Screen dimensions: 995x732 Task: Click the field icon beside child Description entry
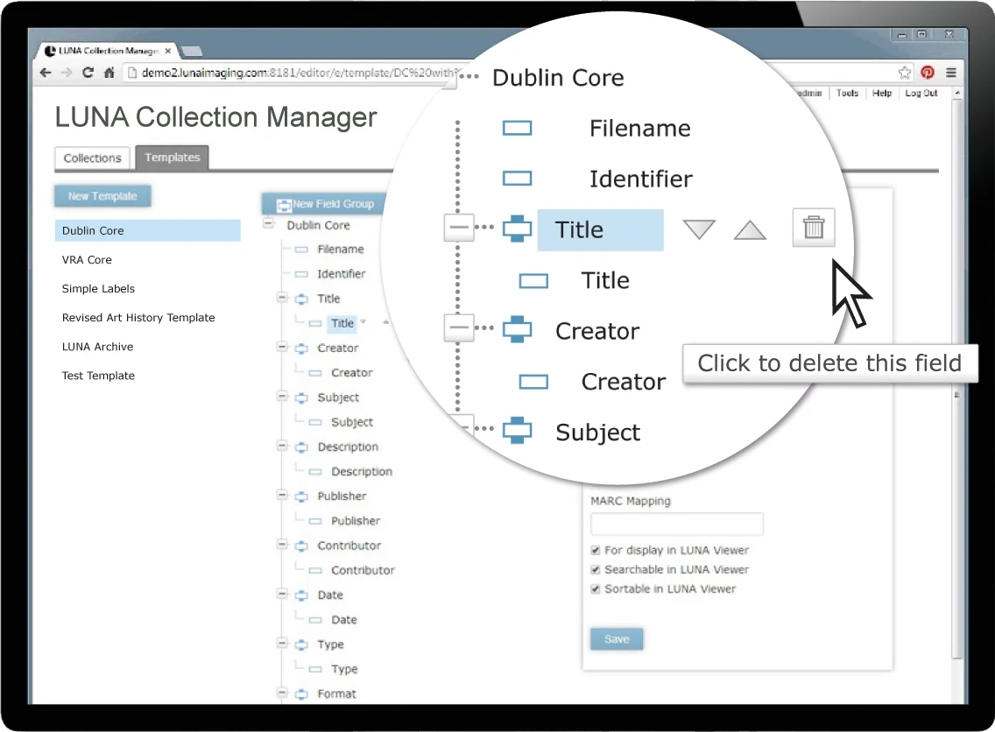point(314,472)
